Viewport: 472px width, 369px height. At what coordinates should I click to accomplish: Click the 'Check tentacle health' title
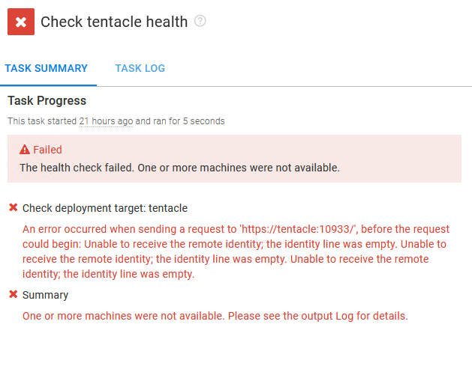(114, 22)
